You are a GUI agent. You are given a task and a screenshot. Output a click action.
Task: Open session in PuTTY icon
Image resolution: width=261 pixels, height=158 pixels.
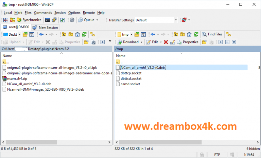tap(54, 20)
